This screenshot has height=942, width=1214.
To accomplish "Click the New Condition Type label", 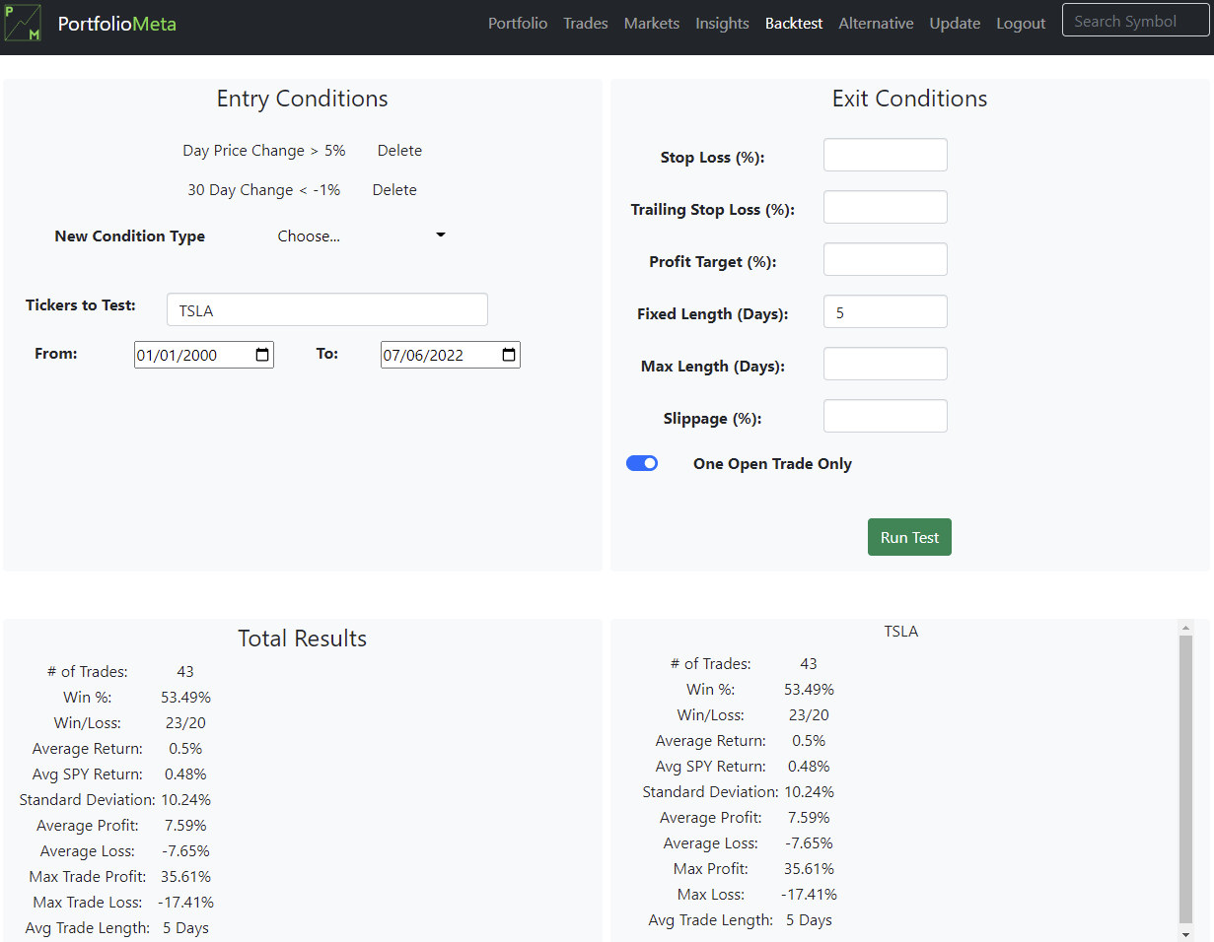I will pyautogui.click(x=130, y=236).
